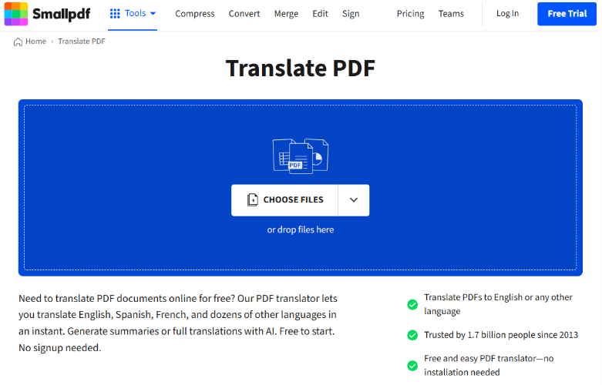Start the Free Trial button
The width and height of the screenshot is (602, 385).
tap(567, 14)
